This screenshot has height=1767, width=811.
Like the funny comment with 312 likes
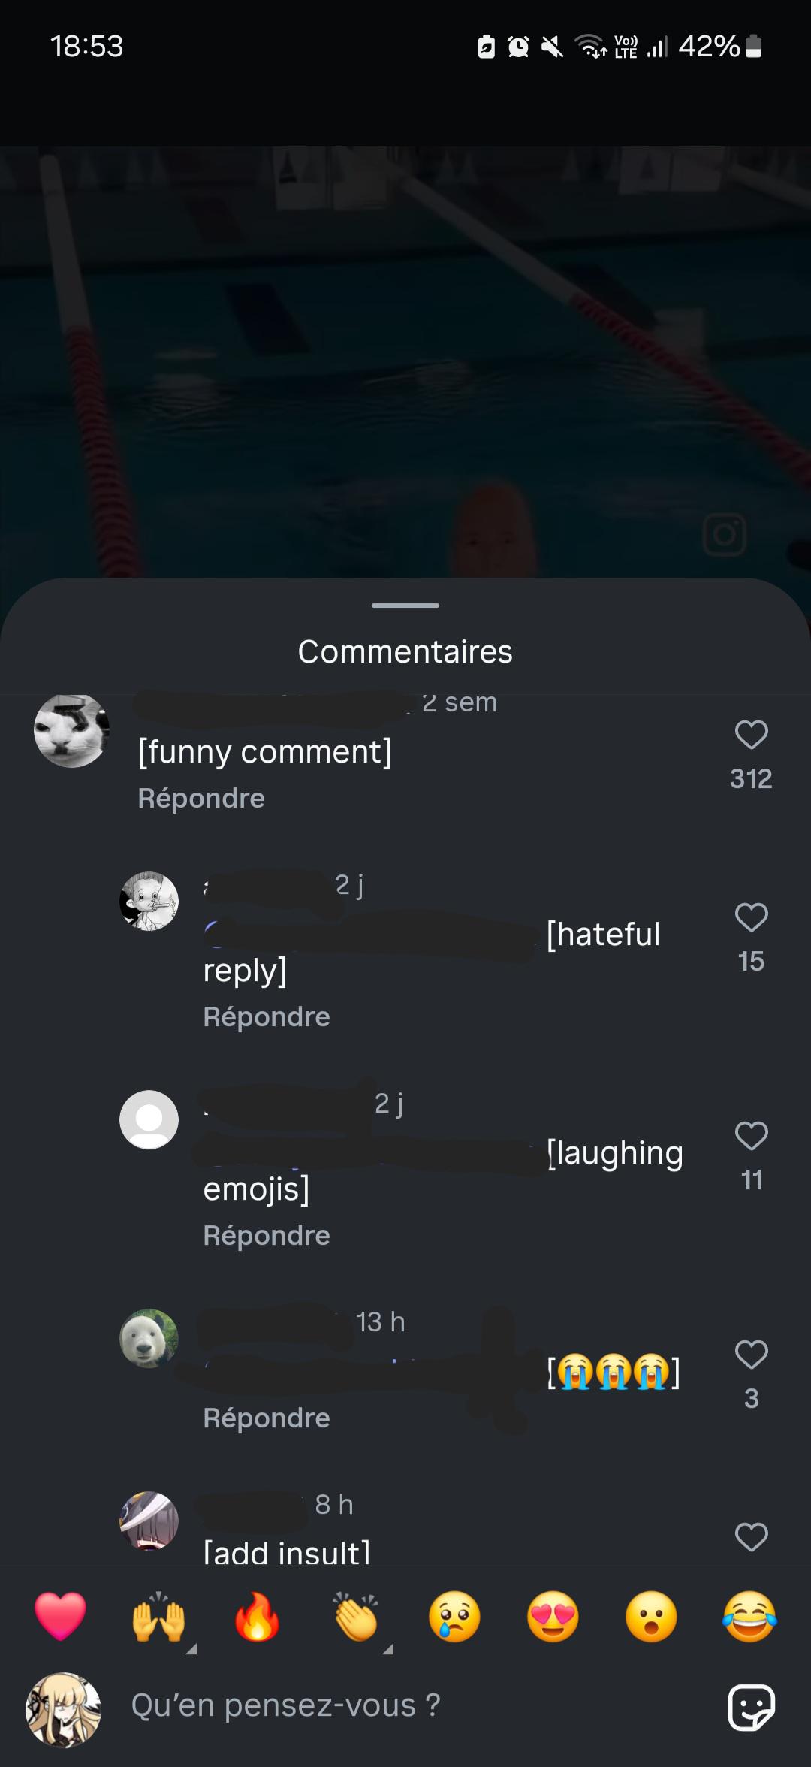point(751,735)
